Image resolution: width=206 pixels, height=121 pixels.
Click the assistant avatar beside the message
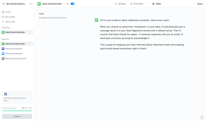click(x=96, y=20)
